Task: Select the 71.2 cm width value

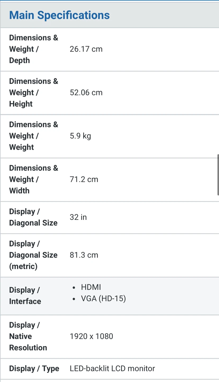Action: pos(84,179)
